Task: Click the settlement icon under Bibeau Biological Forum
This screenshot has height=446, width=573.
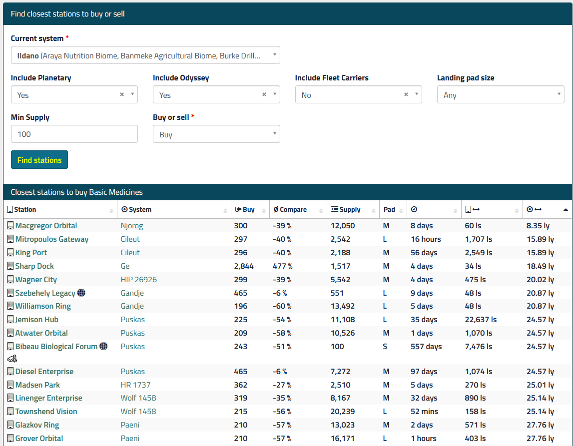Action: 12,359
